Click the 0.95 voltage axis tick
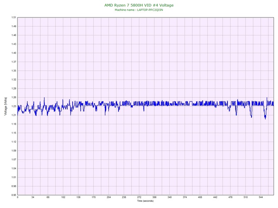Viewport: 278px width, 208px height. pyautogui.click(x=14, y=195)
